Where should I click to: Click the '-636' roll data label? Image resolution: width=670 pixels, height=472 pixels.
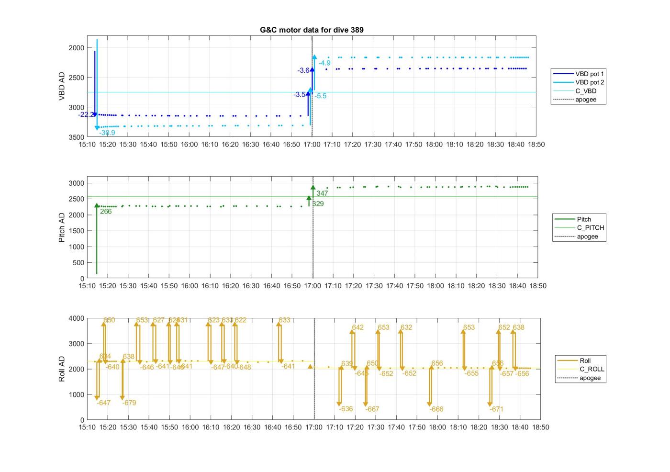346,409
